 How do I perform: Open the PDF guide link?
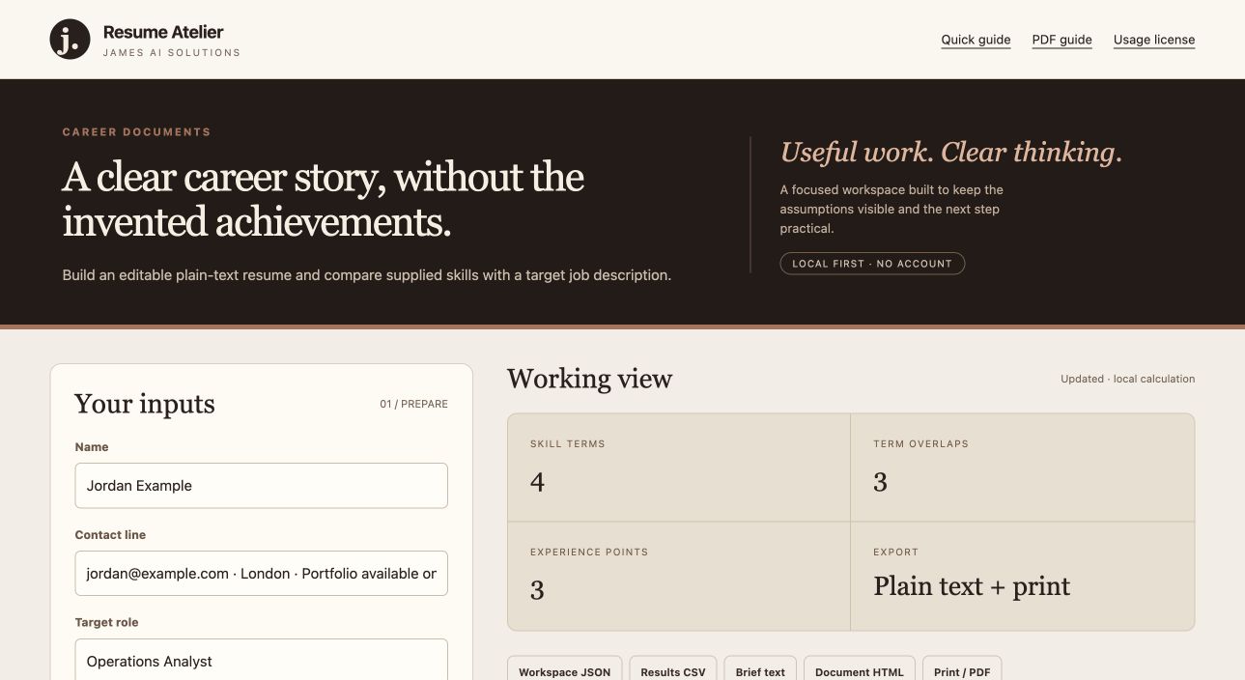coord(1061,40)
